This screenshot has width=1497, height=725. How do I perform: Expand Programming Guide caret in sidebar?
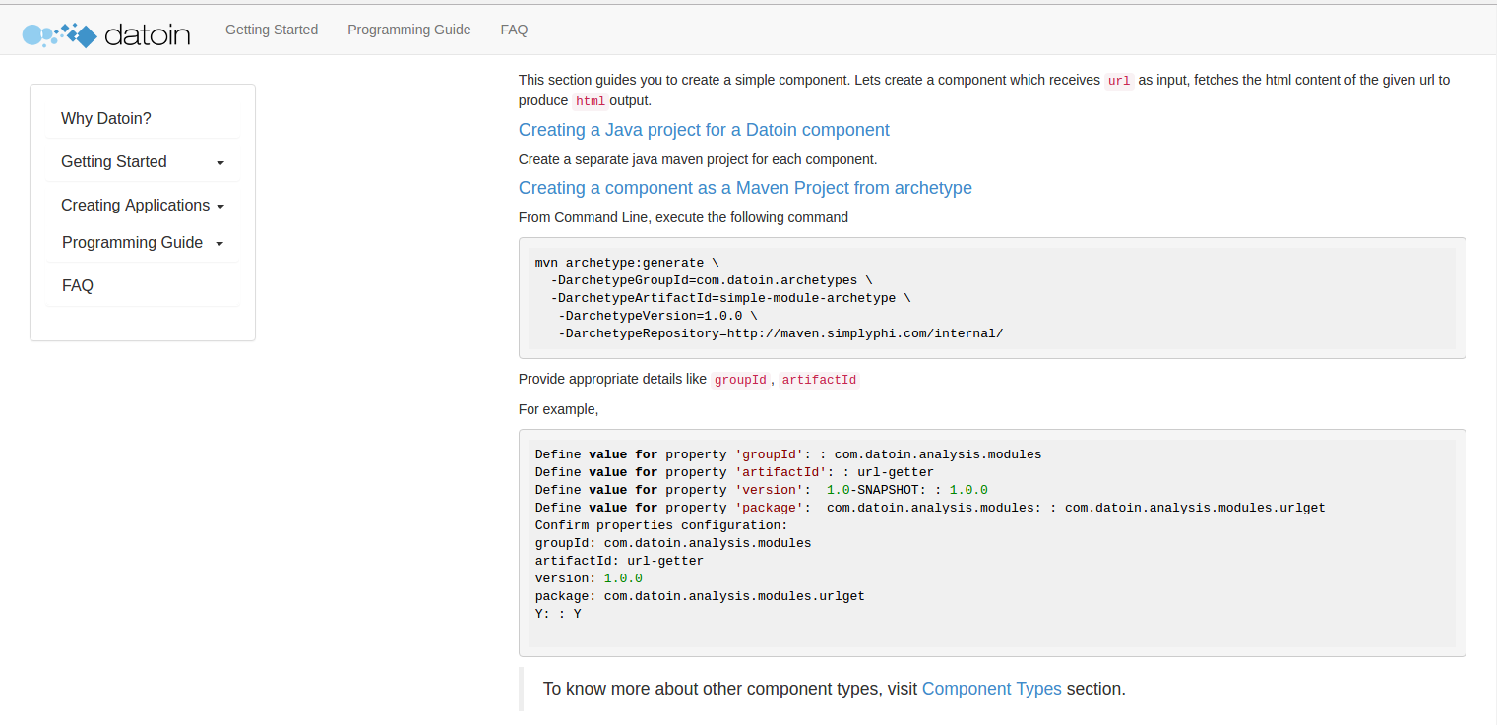[x=219, y=244]
